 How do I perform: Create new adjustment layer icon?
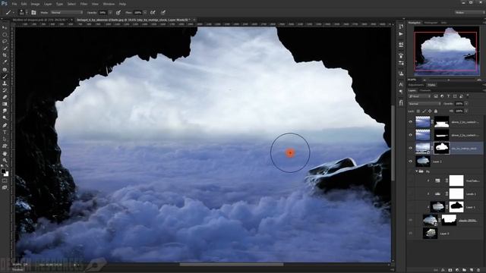tap(457, 270)
